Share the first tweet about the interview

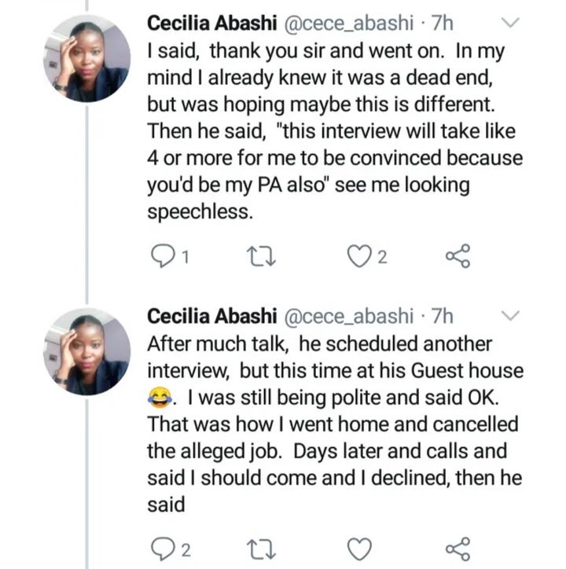click(458, 256)
